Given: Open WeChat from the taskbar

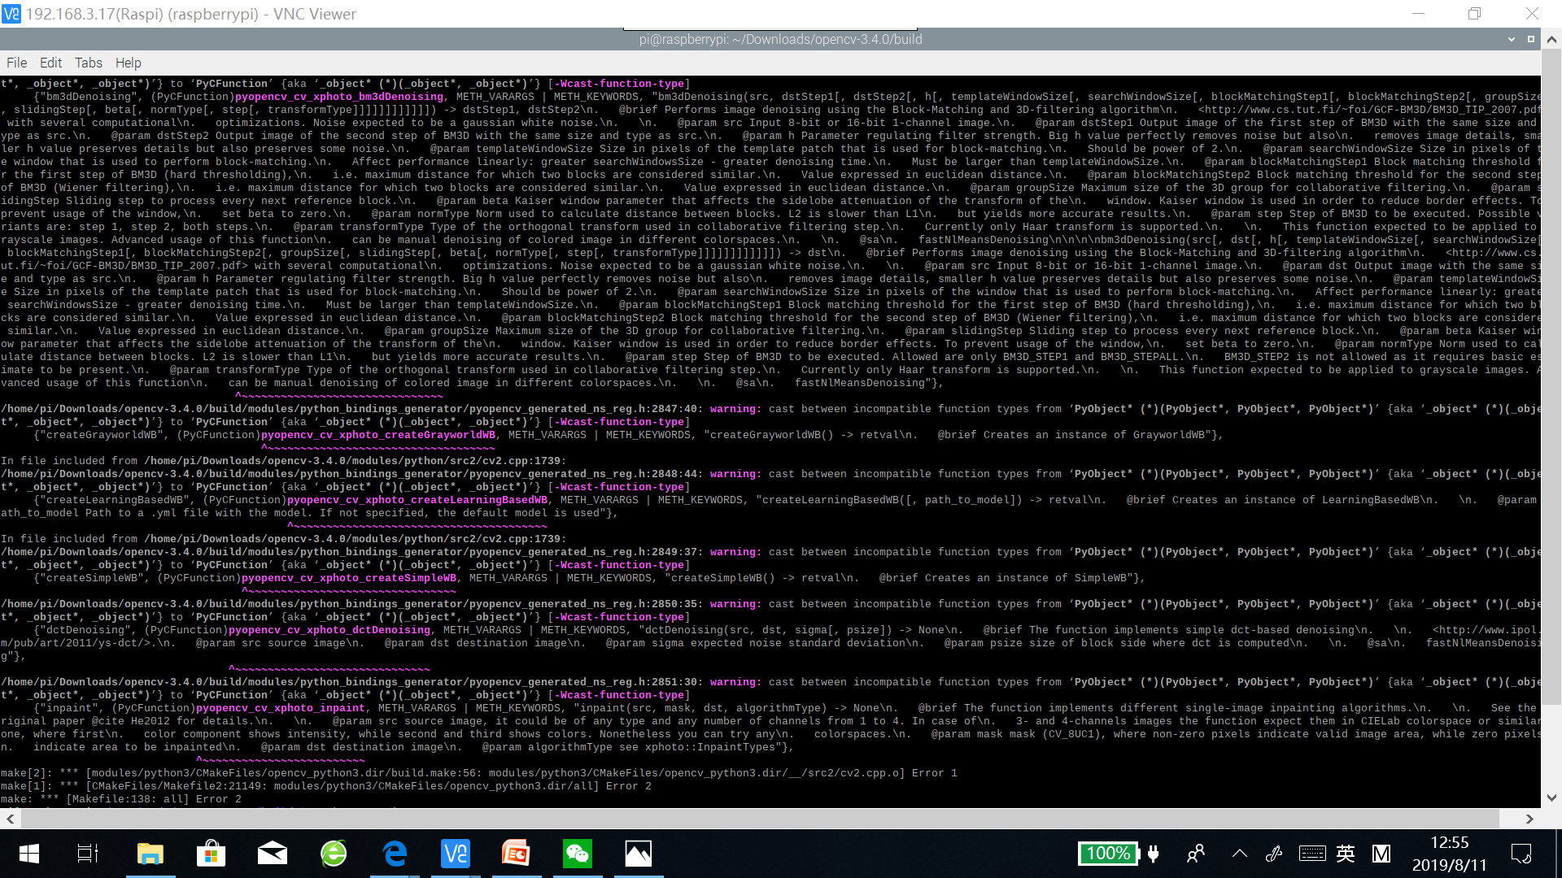Looking at the screenshot, I should click(x=578, y=854).
